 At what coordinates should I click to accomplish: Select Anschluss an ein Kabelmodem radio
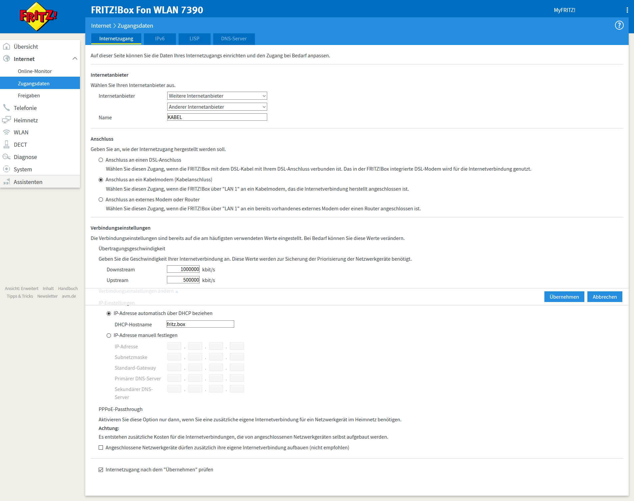[x=101, y=180]
